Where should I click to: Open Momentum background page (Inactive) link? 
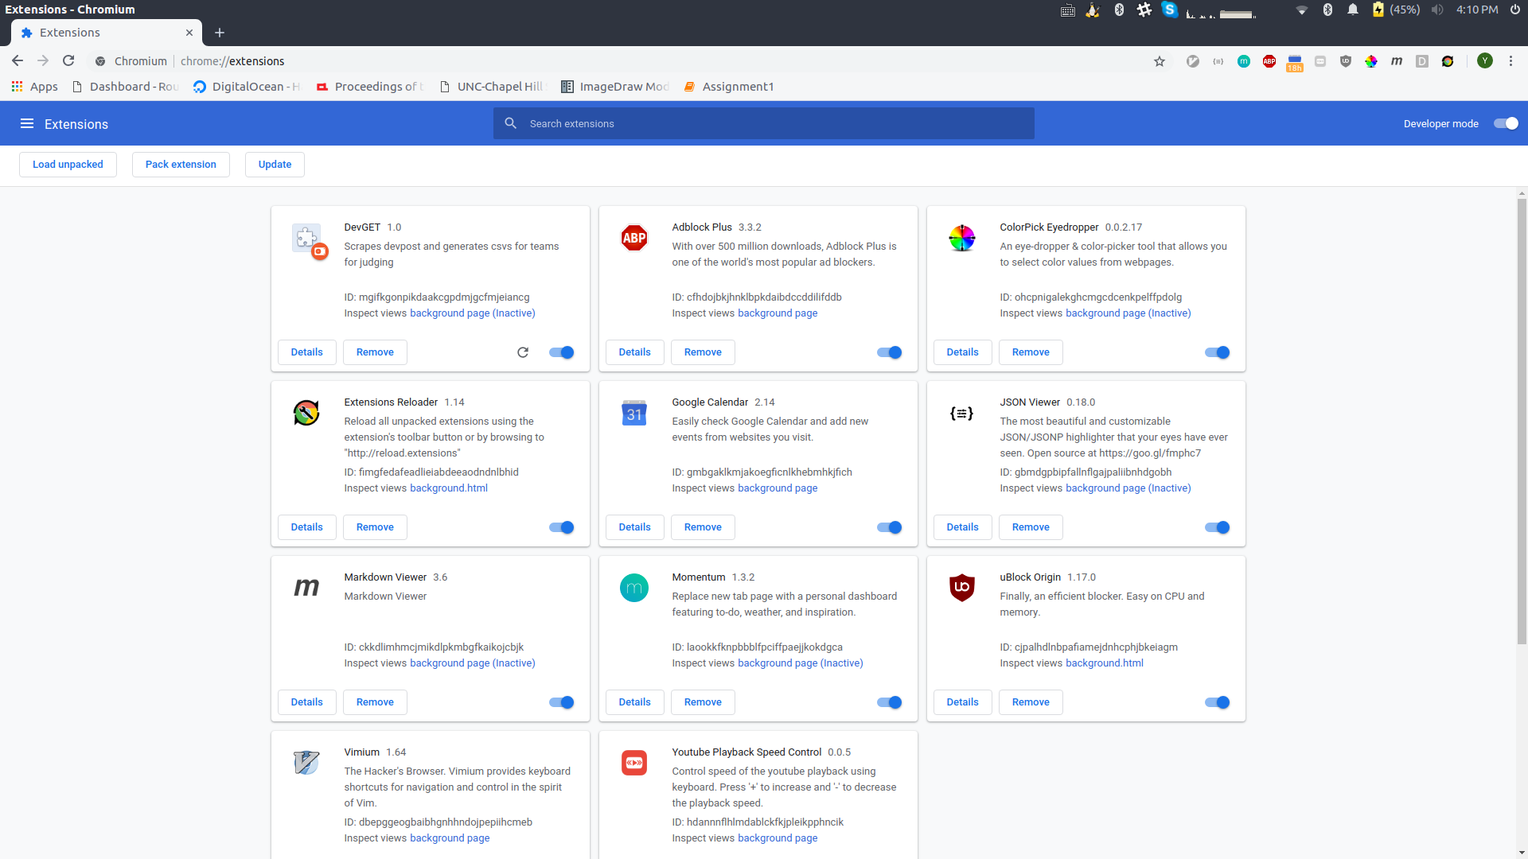(x=800, y=663)
